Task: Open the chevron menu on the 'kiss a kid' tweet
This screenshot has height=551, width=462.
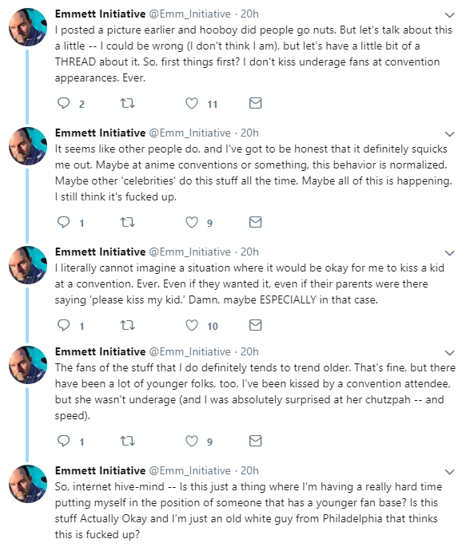Action: click(x=450, y=253)
